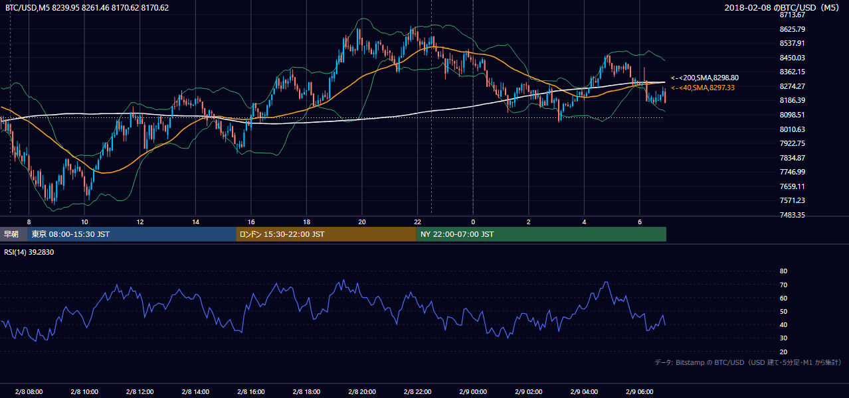This screenshot has height=398, width=849.
Task: Click the NY 22:00-07:00 JST session bar
Action: [x=541, y=234]
